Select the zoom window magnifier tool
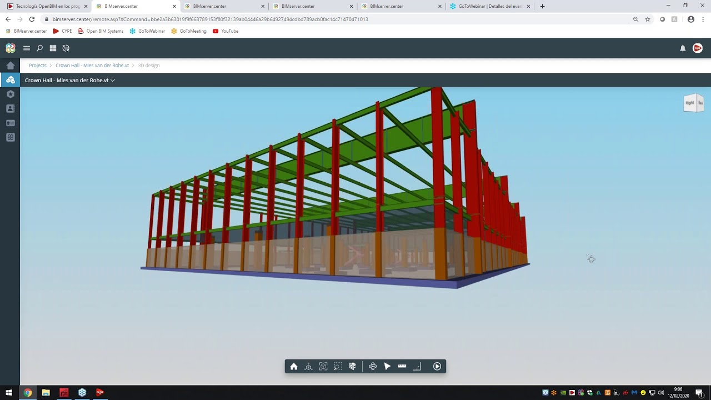 click(x=338, y=367)
